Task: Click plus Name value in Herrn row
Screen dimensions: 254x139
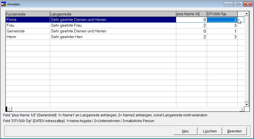Action: 192,37
